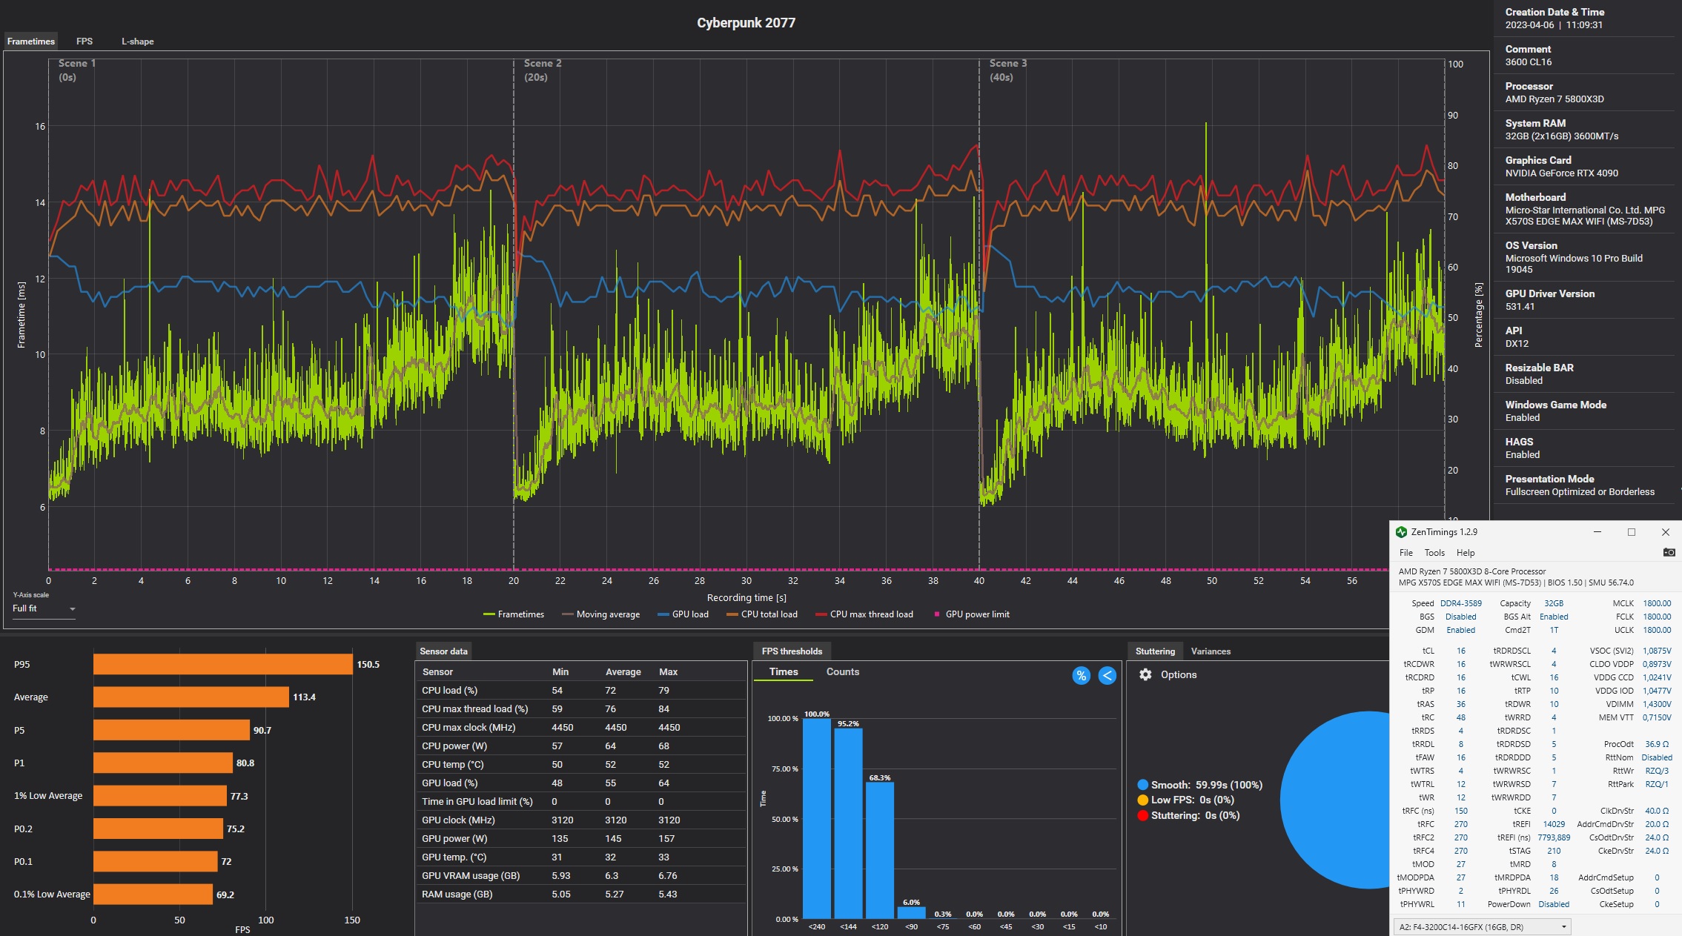Image resolution: width=1682 pixels, height=936 pixels.
Task: Open the Tools menu in ZenTimings
Action: pos(1434,553)
